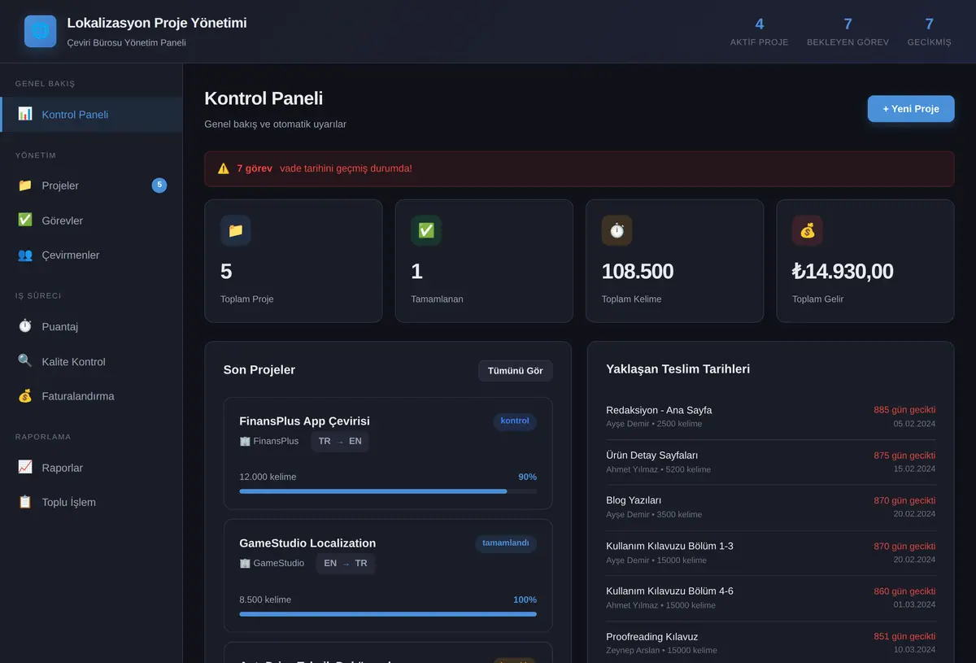Click the Projeler count badge 5
Screen dimensions: 976x663
159,185
